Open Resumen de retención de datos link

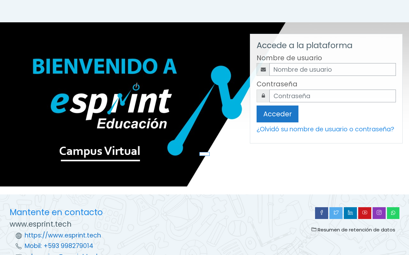(x=356, y=230)
